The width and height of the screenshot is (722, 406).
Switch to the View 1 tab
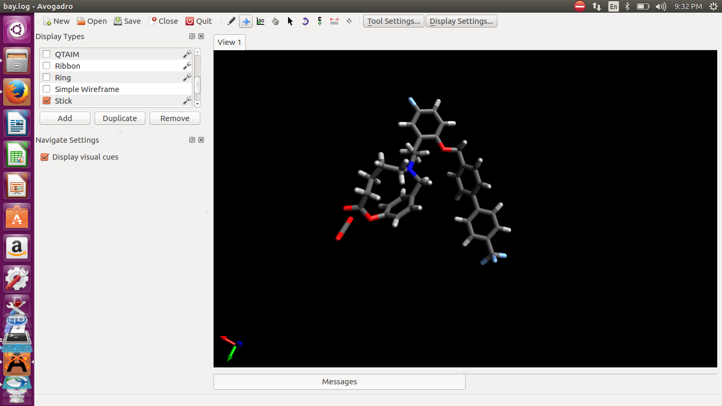tap(229, 42)
